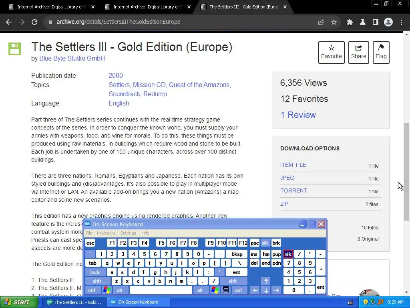Toggle the slk scroll lock key
This screenshot has width=410, height=308.
tap(265, 243)
